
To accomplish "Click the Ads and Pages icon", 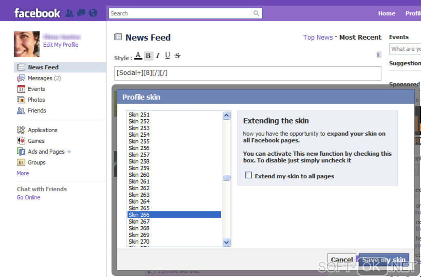I will pyautogui.click(x=21, y=152).
